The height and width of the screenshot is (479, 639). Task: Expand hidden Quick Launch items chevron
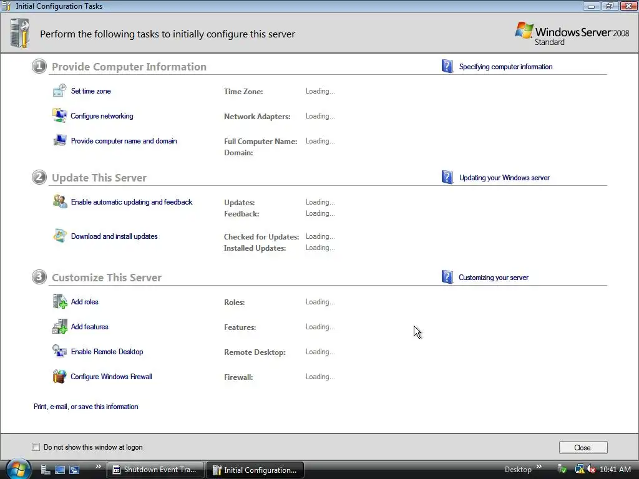click(x=98, y=467)
